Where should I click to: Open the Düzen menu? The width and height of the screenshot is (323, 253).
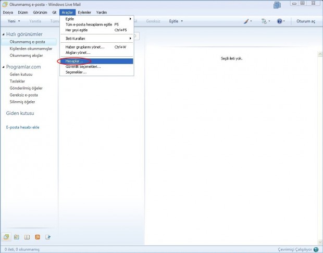point(22,13)
